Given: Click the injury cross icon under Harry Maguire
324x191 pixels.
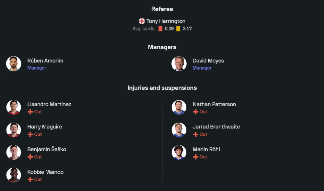Looking at the screenshot, I should click(x=30, y=134).
